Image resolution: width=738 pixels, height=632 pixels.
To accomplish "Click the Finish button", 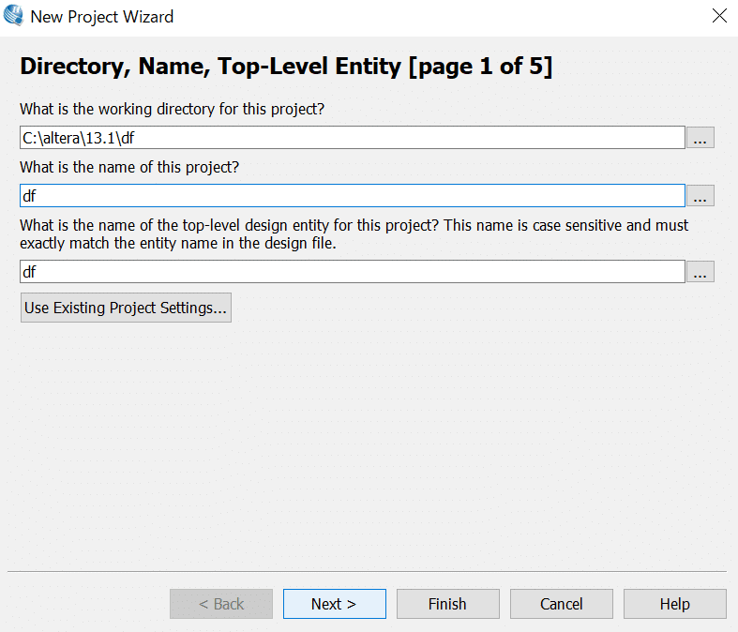I will 447,604.
